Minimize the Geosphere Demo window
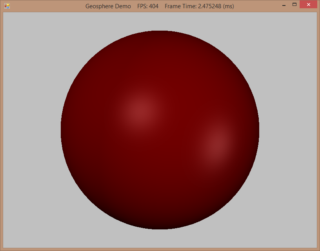This screenshot has height=251, width=320. 284,5
